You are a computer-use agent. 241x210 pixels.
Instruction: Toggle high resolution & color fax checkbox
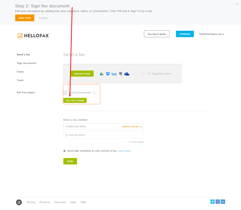tap(65, 151)
